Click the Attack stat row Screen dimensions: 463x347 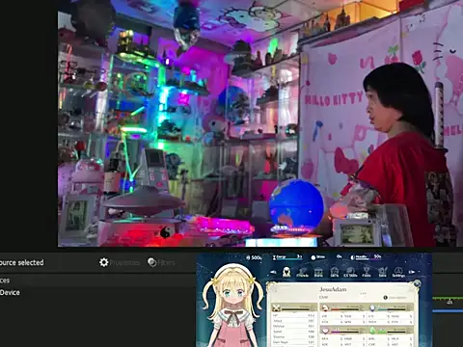(x=293, y=321)
